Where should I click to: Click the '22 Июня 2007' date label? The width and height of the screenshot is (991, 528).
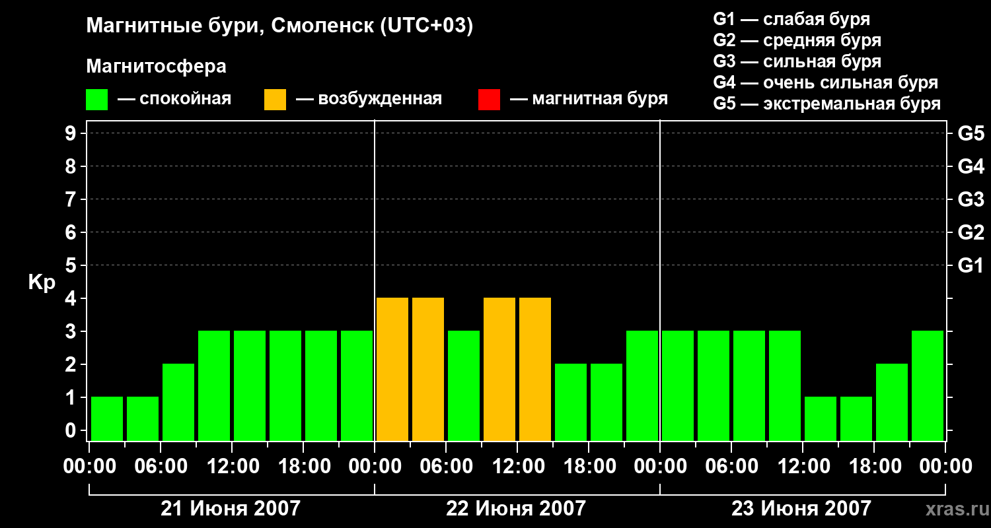click(516, 509)
